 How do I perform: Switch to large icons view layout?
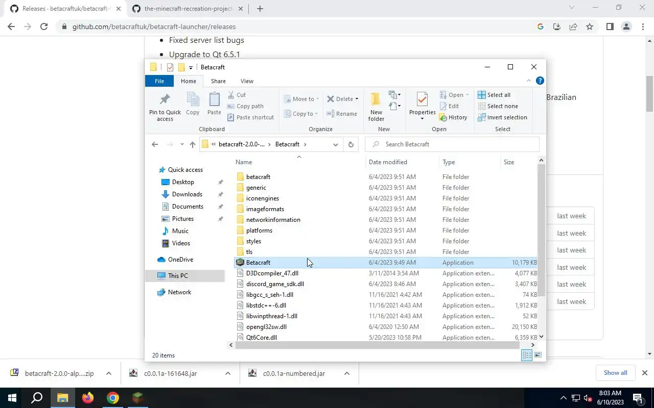(538, 355)
